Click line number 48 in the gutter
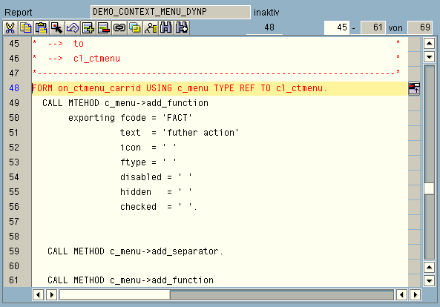 click(14, 88)
